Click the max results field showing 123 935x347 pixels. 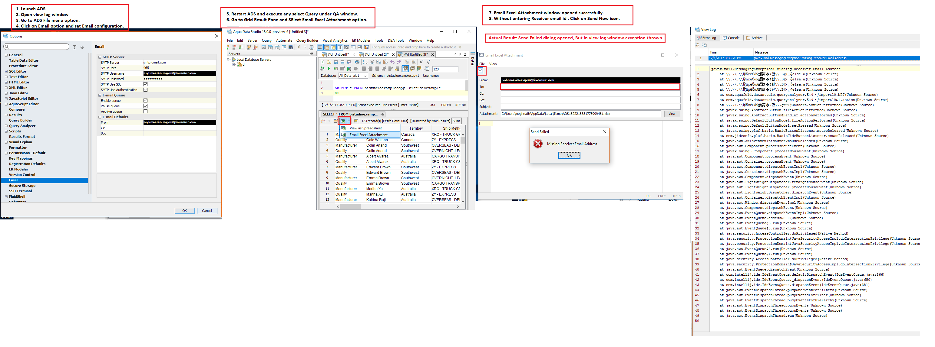[x=445, y=69]
